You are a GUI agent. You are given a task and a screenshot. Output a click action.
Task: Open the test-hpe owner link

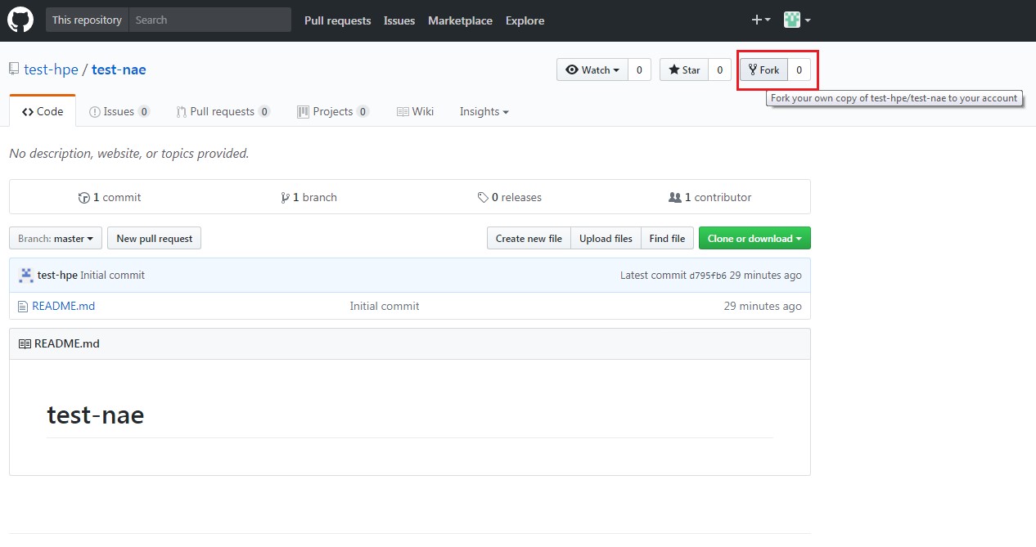click(52, 69)
